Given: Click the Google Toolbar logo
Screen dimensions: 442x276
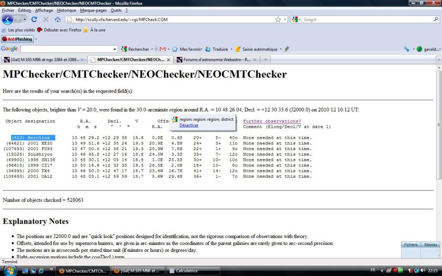Looking at the screenshot, I should point(9,49).
